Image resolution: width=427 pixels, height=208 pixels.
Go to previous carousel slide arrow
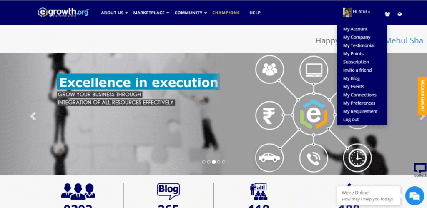33,116
